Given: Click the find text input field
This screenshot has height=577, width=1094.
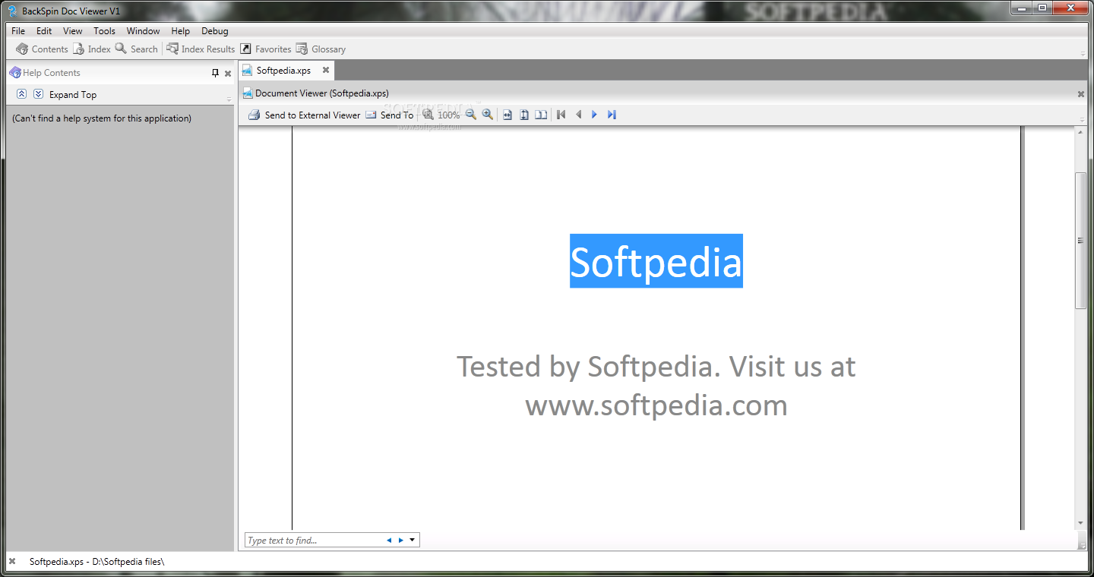Looking at the screenshot, I should [313, 541].
